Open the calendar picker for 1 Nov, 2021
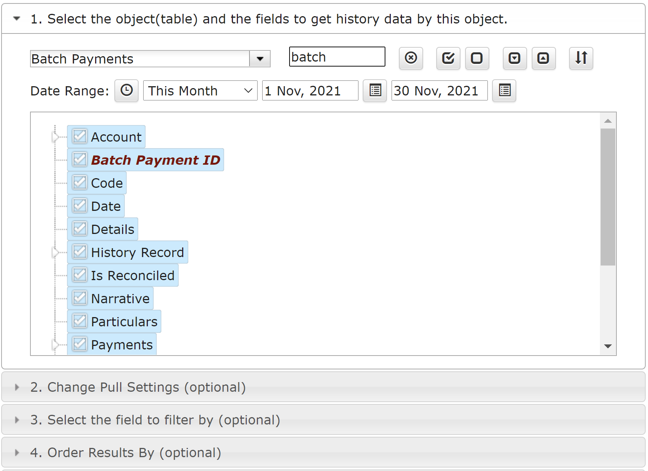Screen dimensions: 648x471 (x=375, y=91)
